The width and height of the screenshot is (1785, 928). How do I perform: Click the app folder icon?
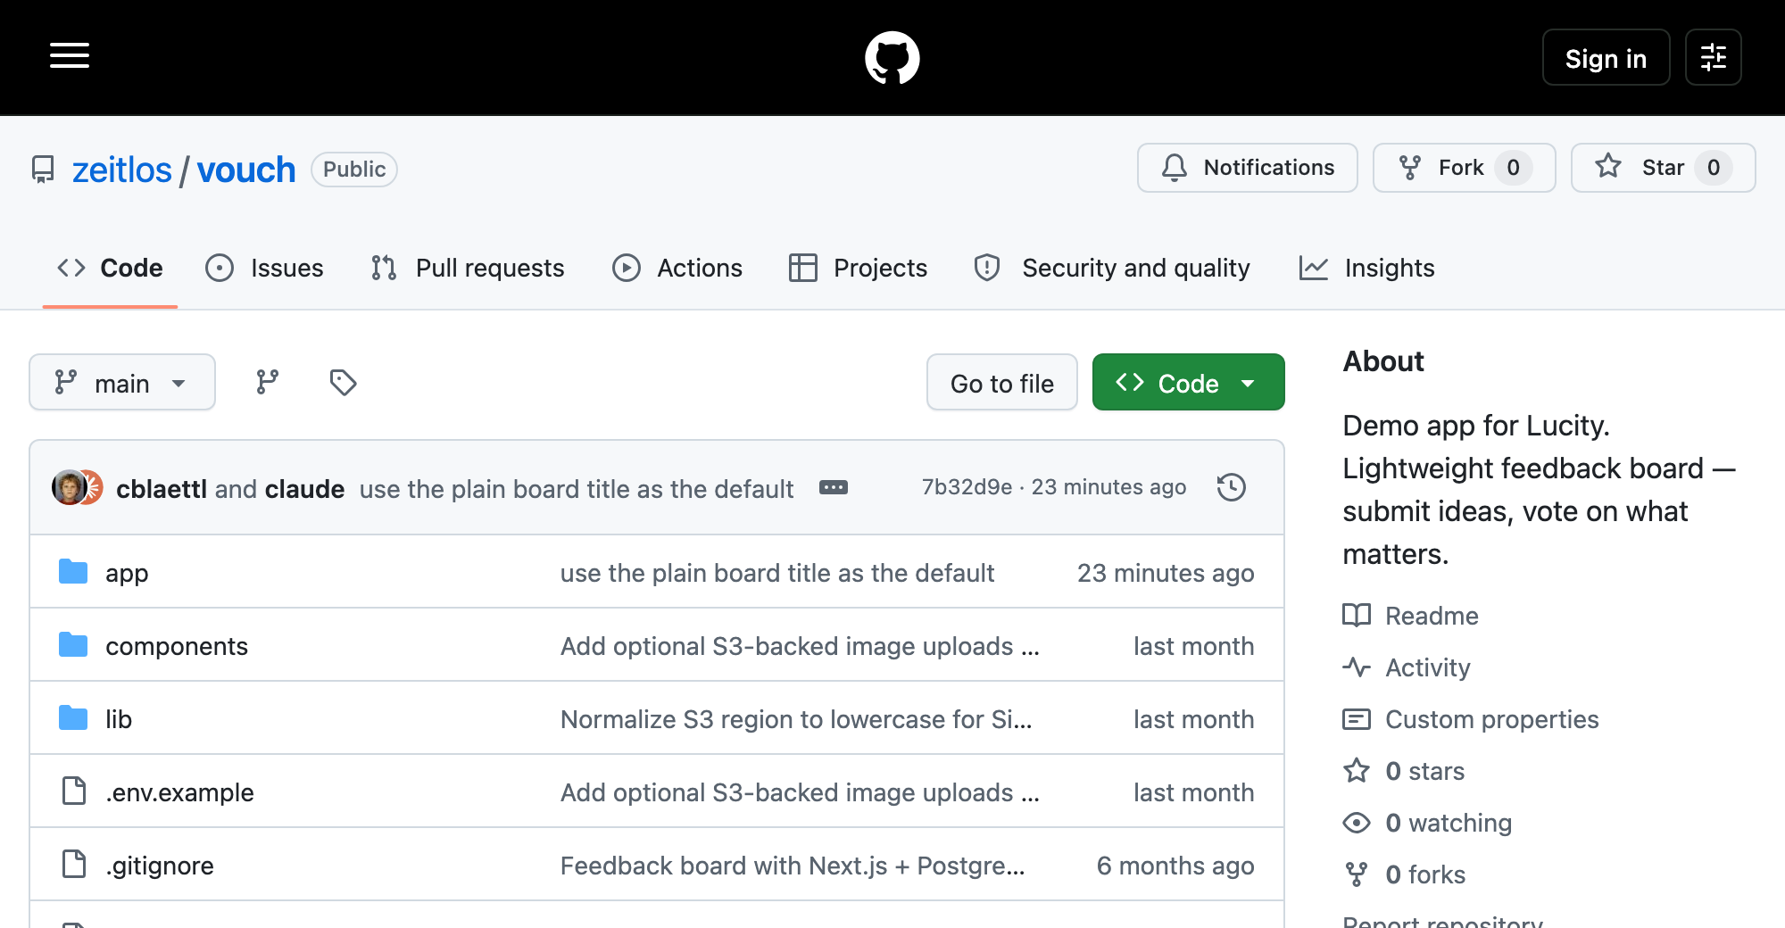73,571
